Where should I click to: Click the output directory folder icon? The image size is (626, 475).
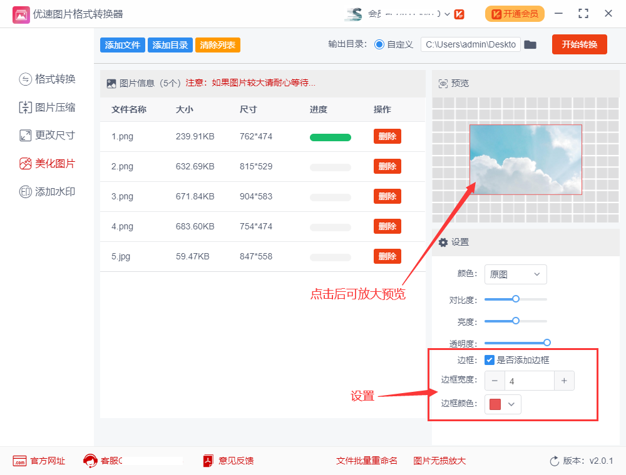click(x=530, y=44)
